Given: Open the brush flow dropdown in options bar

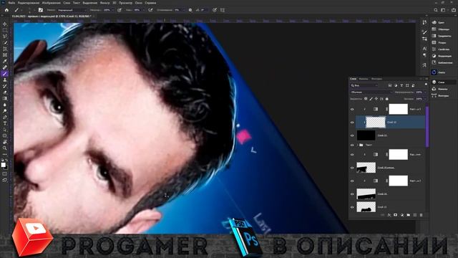Looking at the screenshot, I should pos(143,10).
